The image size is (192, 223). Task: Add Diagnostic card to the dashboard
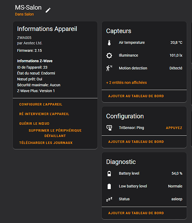tap(136, 213)
